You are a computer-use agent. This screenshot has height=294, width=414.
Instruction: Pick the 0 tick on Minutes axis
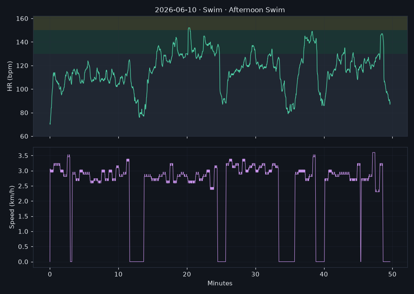pos(50,274)
